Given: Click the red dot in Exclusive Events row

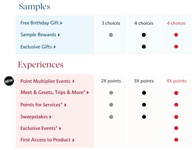Looking at the screenshot, I should [176, 128].
